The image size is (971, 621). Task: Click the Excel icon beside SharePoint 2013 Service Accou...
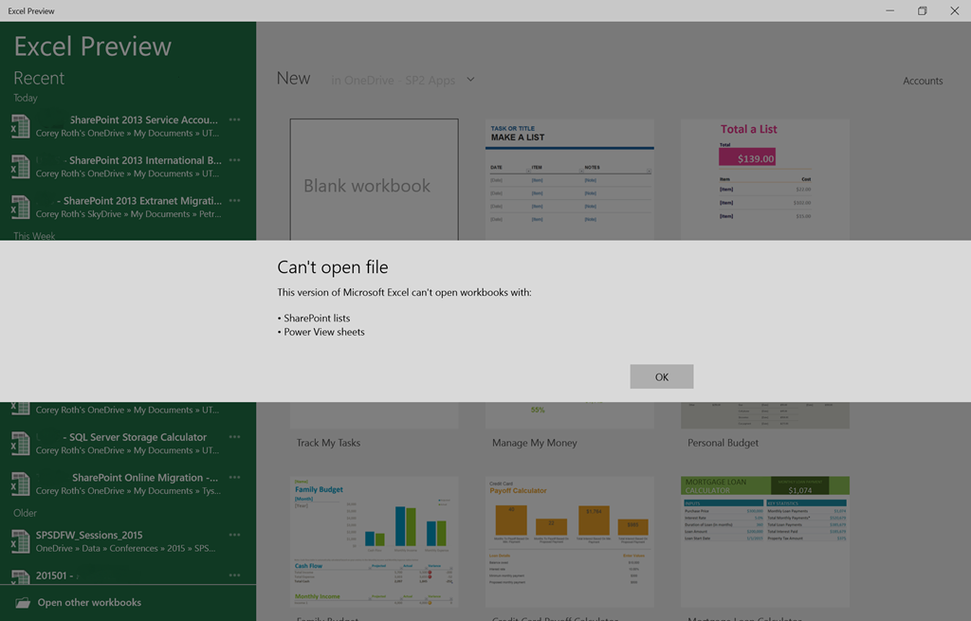(x=20, y=126)
